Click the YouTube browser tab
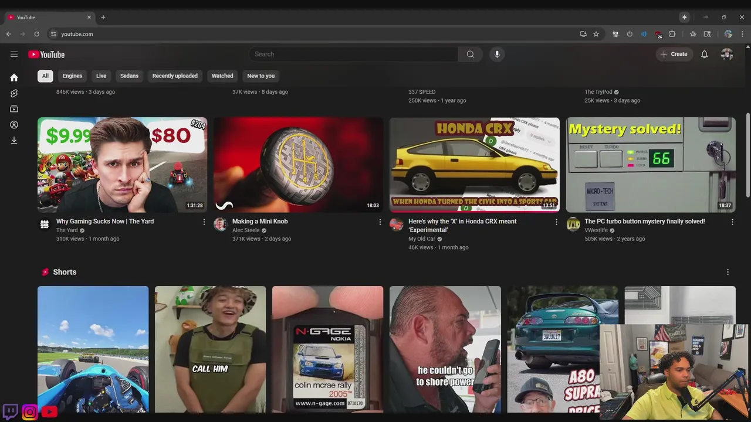 tap(49, 18)
